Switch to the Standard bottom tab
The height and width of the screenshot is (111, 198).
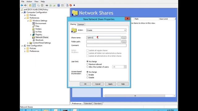click(98, 104)
